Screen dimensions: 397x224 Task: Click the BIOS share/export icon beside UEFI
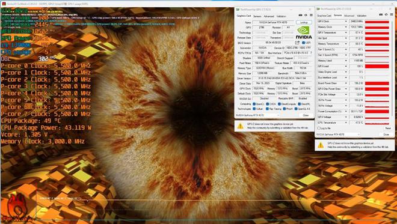(297, 43)
